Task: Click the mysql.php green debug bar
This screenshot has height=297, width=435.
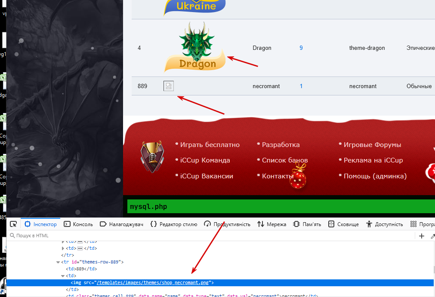Action: (x=281, y=206)
